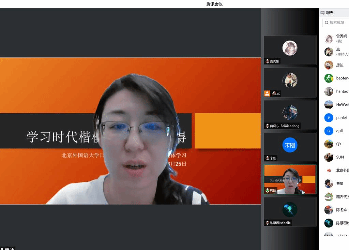Open the 聊天 panel tab
349x250 pixels.
[330, 13]
